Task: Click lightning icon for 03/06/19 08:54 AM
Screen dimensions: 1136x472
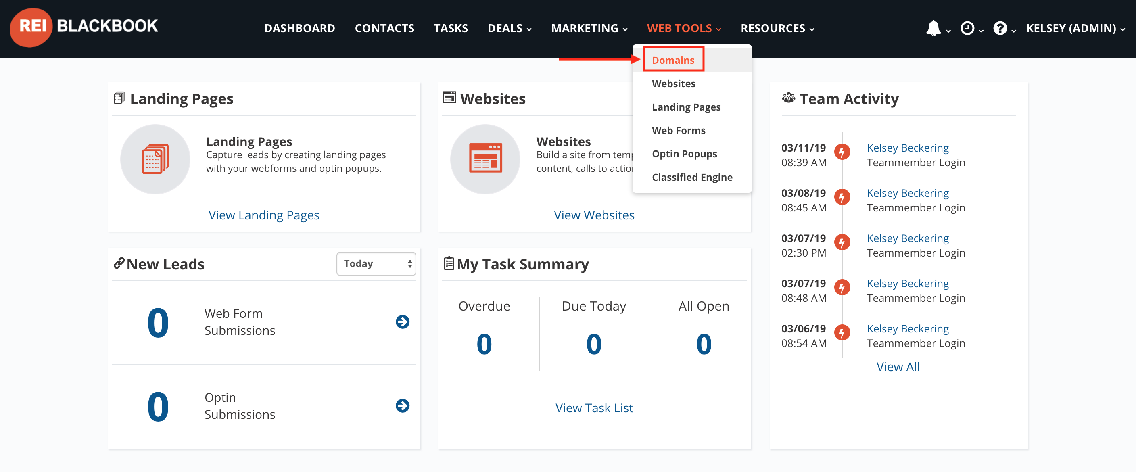Action: [842, 332]
